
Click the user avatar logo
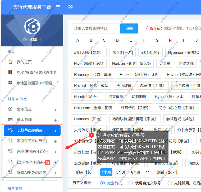(32, 26)
